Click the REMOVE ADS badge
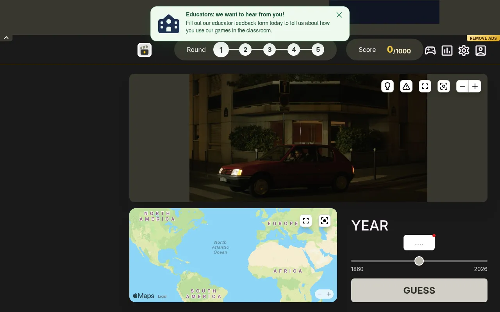500x312 pixels. (483, 38)
